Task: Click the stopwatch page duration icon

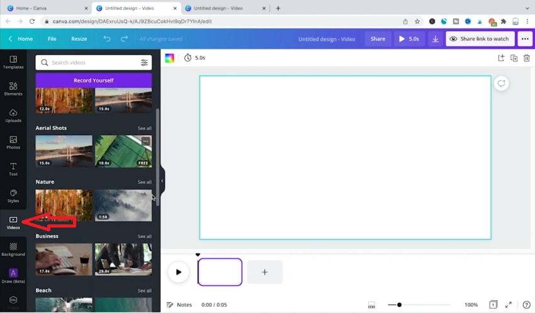Action: click(188, 58)
